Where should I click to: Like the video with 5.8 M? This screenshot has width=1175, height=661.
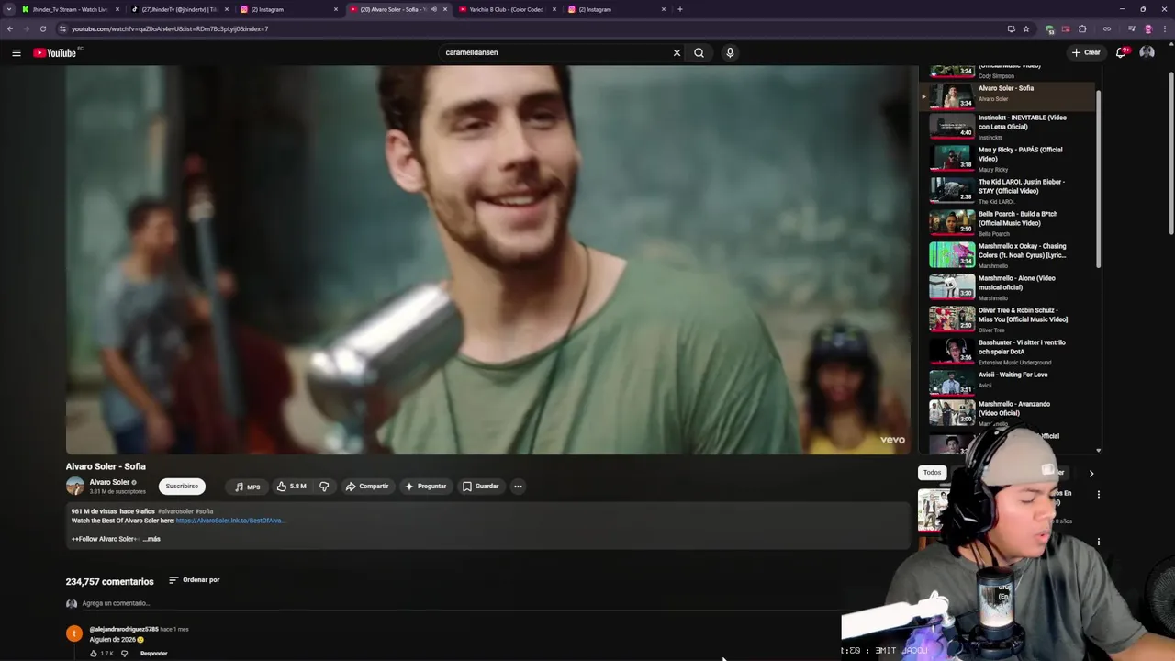292,487
